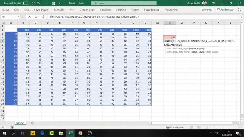Click cell N4 containing 850
Screen dimensions: 244x137
170,37
